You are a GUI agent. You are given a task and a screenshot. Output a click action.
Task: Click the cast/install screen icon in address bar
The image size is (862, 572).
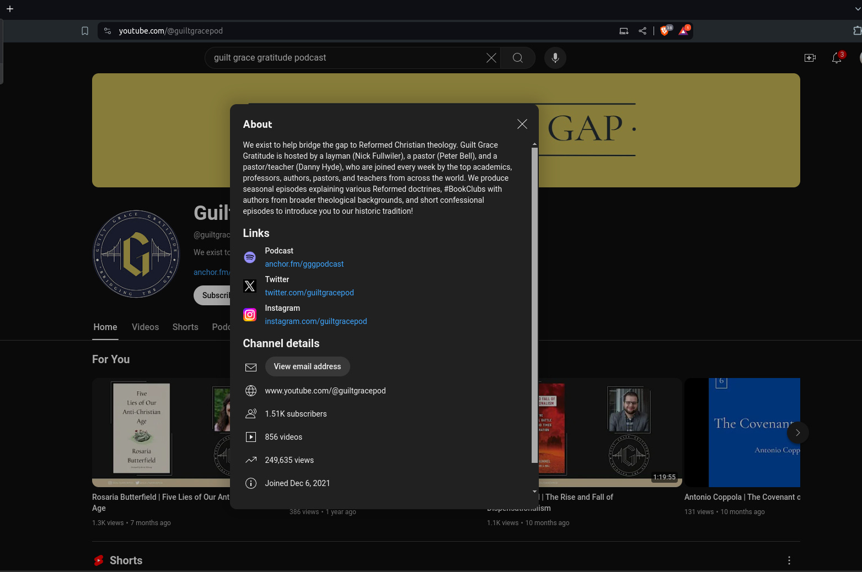click(x=624, y=31)
